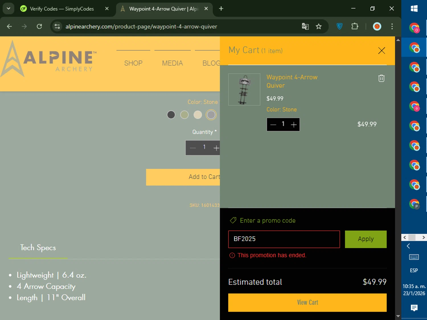Screen dimensions: 427x320
Task: Decrease product page quantity with minus
Action: (193, 148)
